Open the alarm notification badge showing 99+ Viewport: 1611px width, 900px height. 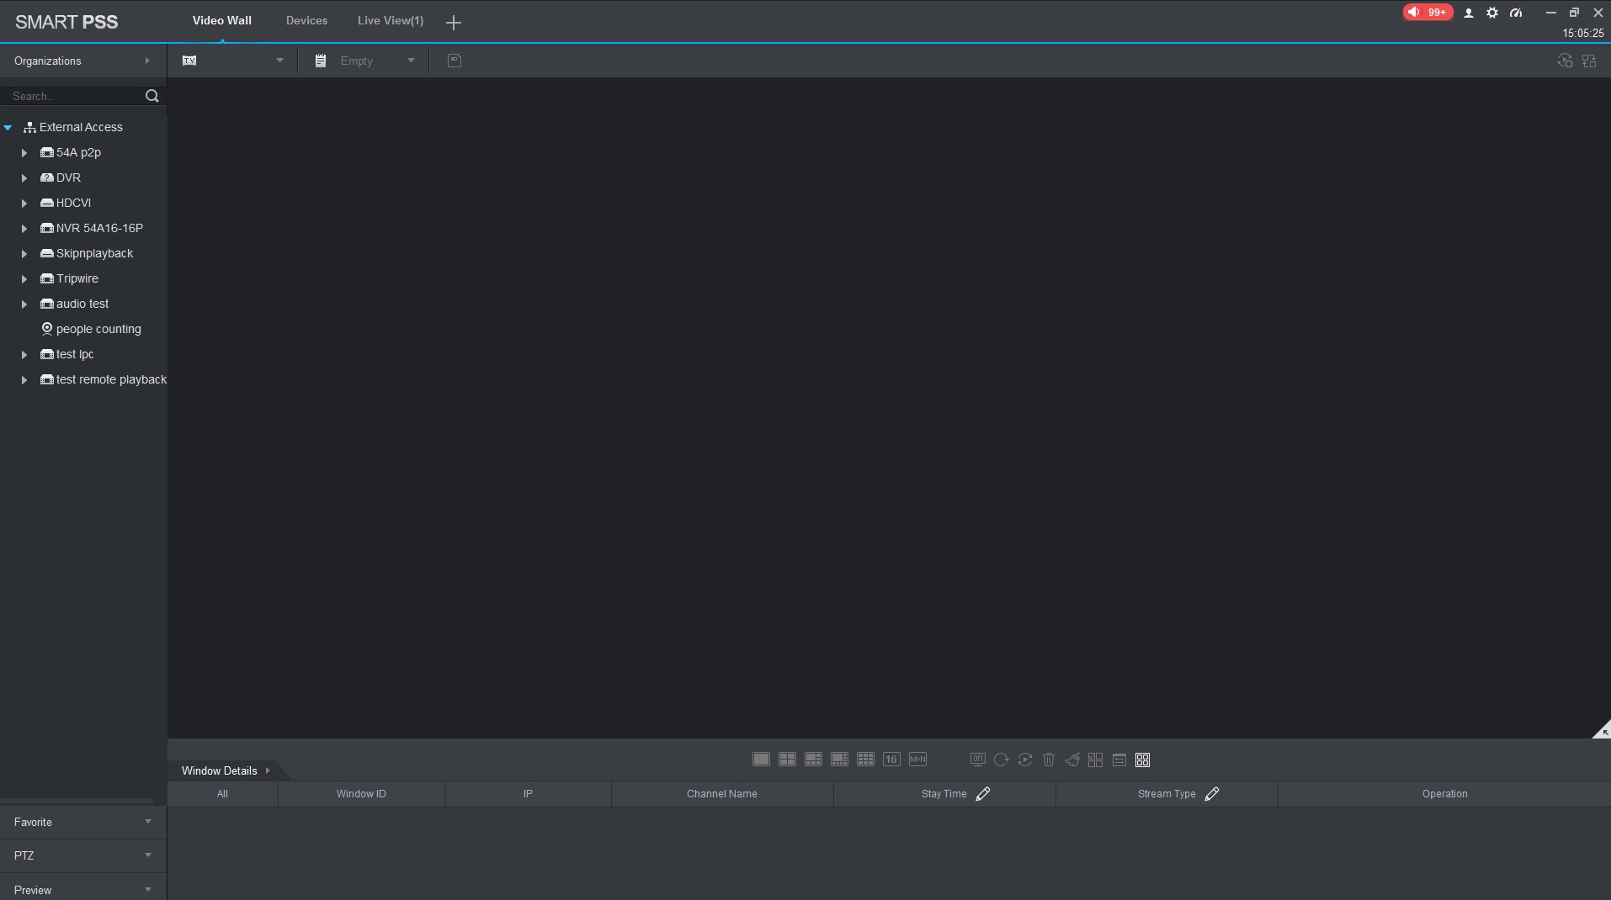click(x=1428, y=13)
